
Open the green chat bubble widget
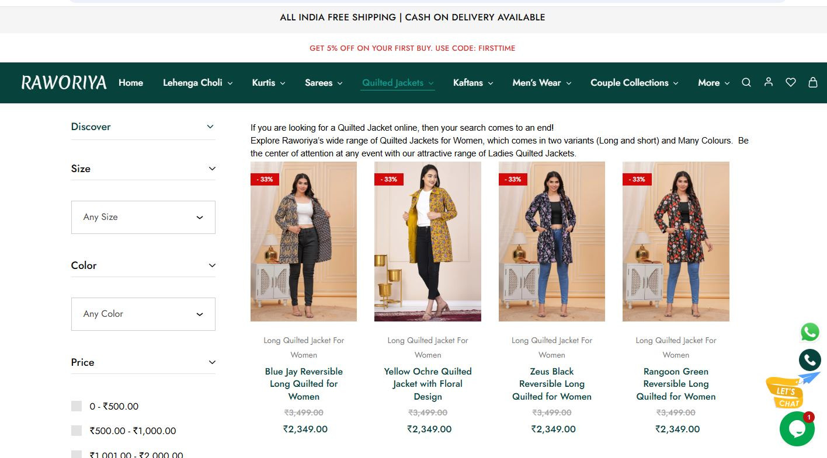(x=797, y=429)
